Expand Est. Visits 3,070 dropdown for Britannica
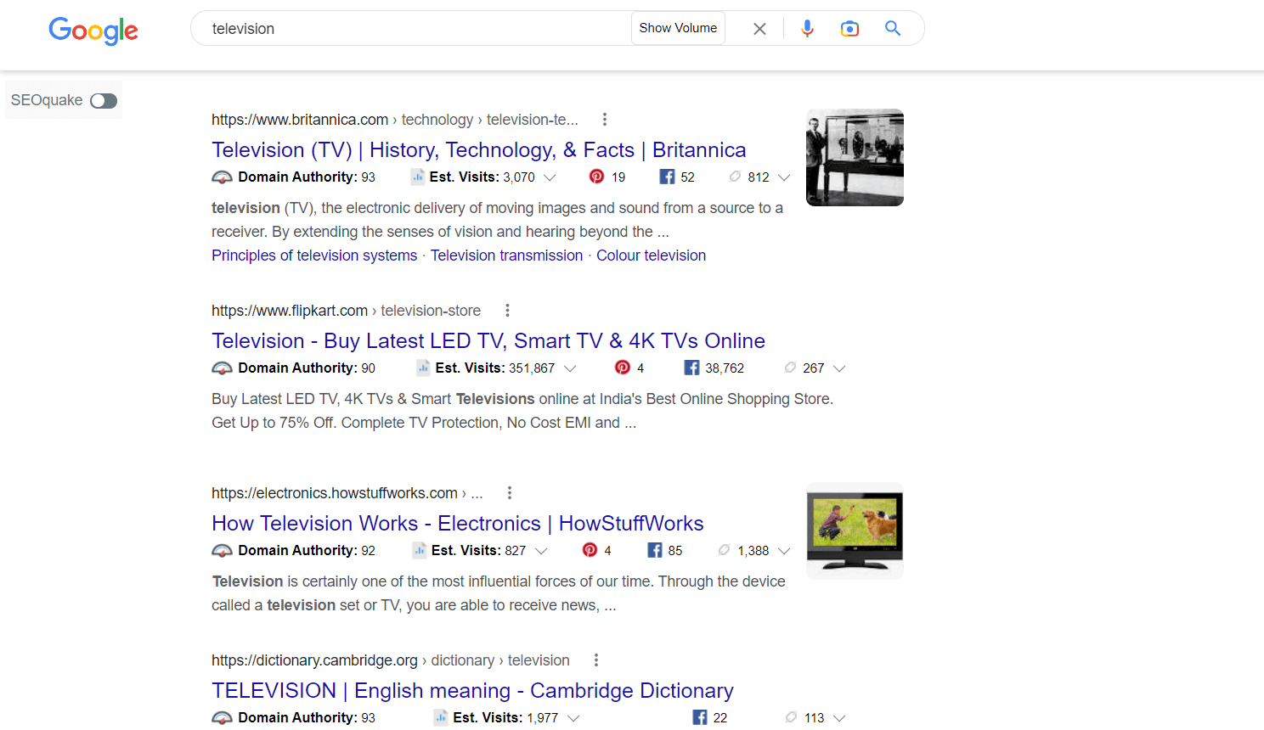 tap(550, 177)
